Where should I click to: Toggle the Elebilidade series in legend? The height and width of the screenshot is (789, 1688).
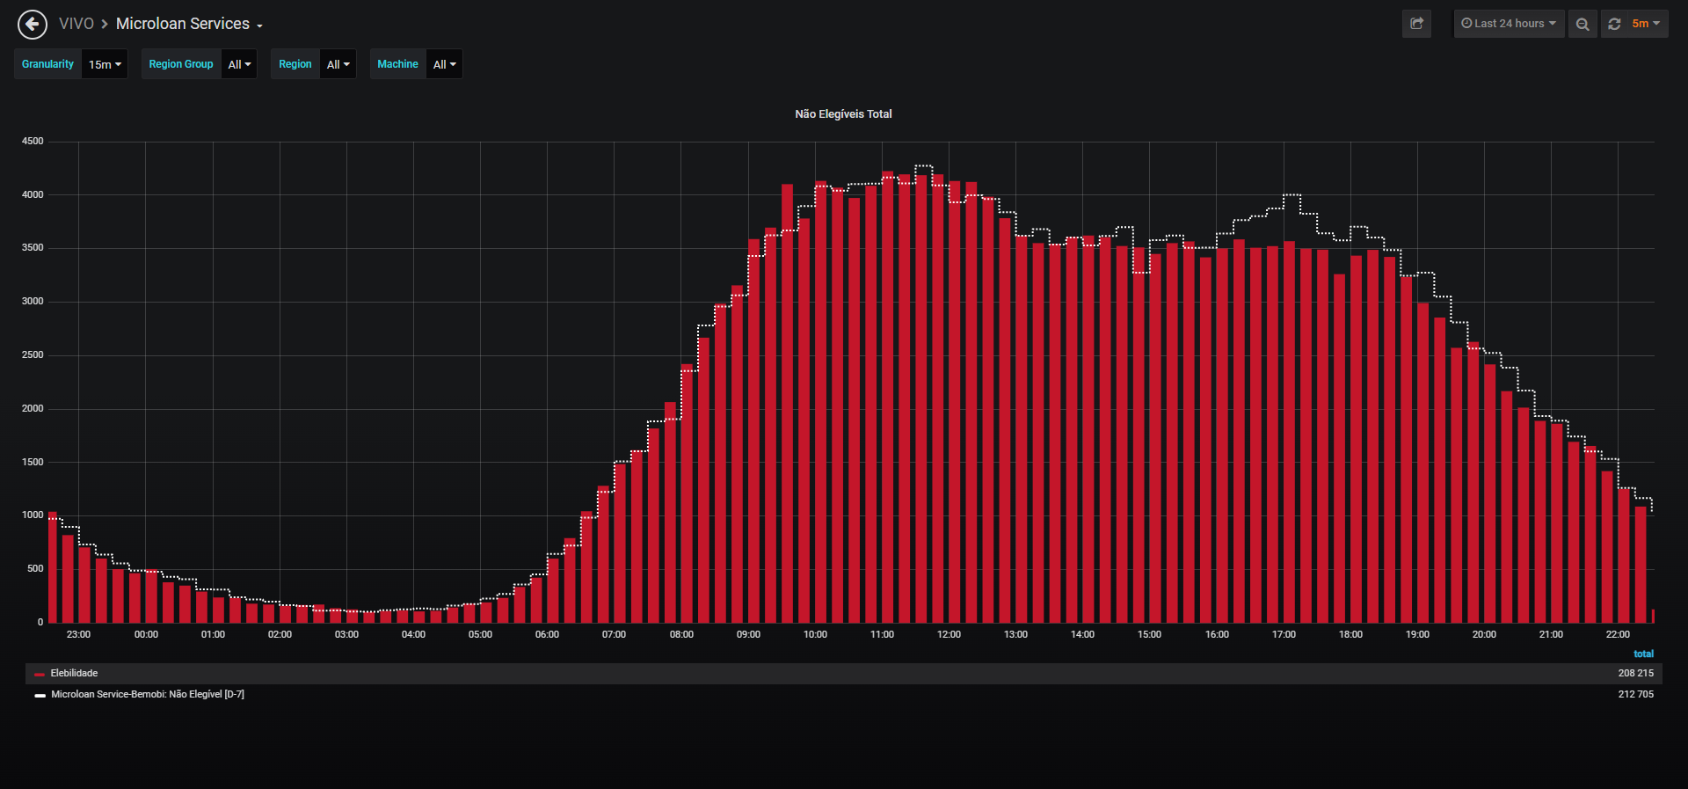74,673
